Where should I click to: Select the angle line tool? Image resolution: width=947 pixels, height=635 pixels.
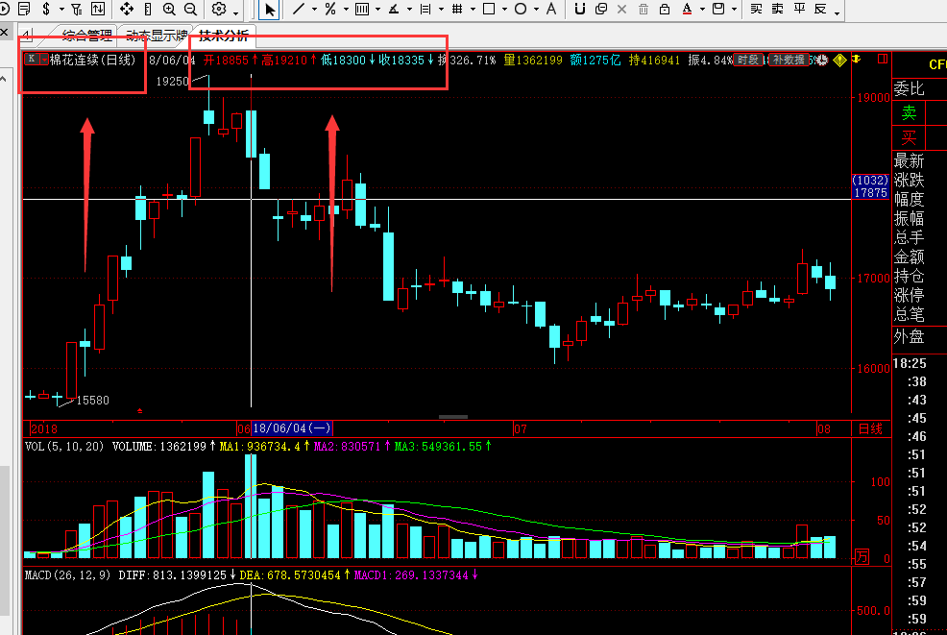(x=394, y=9)
